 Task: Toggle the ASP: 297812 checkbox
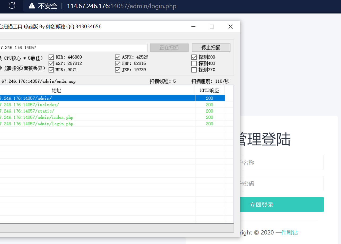pyautogui.click(x=51, y=63)
